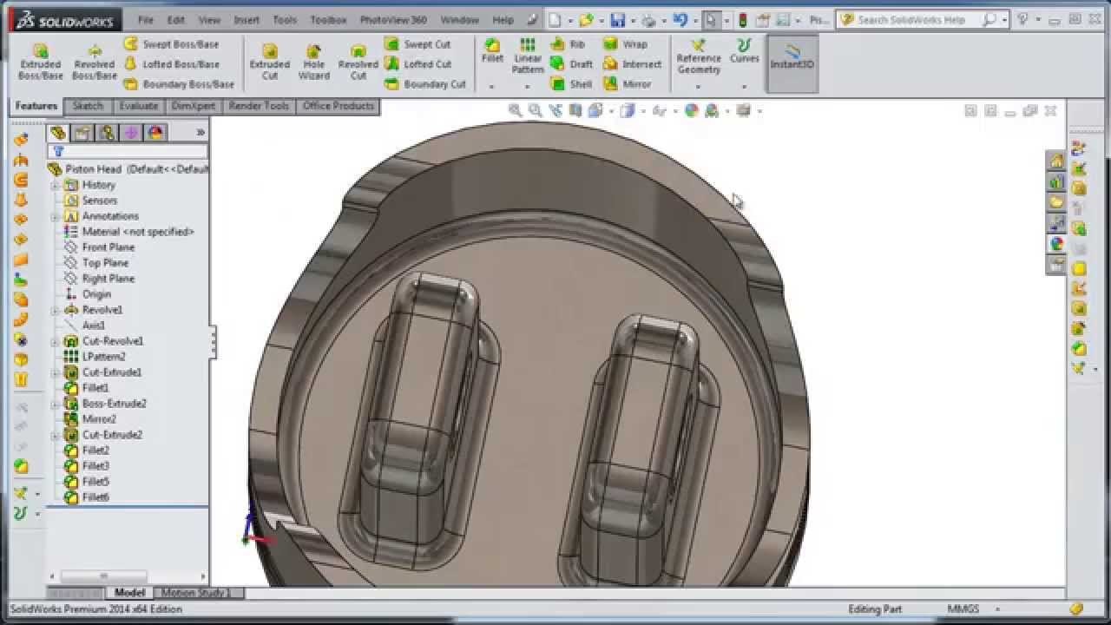
Task: Click the Lofted Cut command
Action: pyautogui.click(x=418, y=64)
